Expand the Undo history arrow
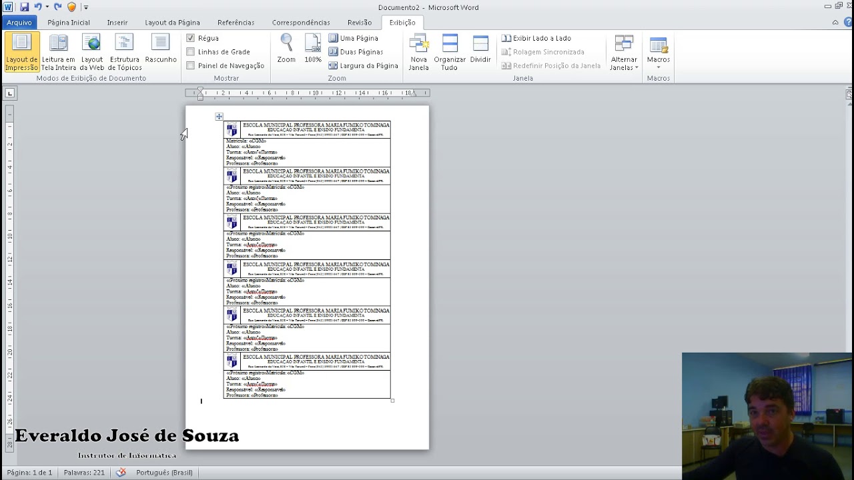Screen dimensions: 854x480 [47, 7]
